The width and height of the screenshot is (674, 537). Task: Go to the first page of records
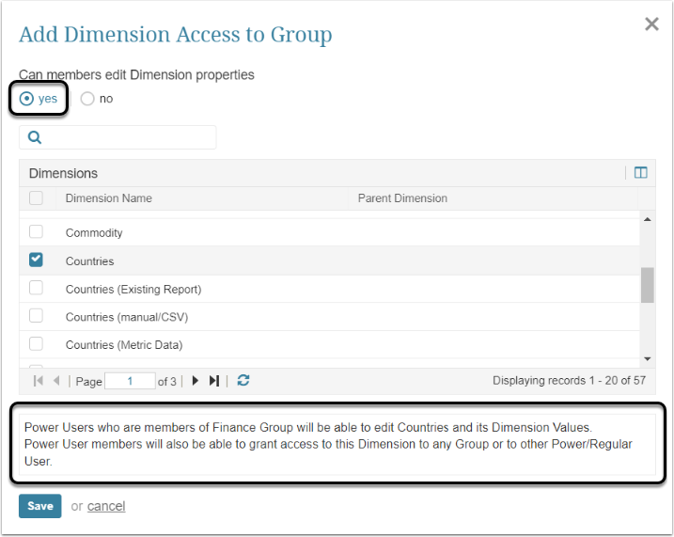(39, 381)
